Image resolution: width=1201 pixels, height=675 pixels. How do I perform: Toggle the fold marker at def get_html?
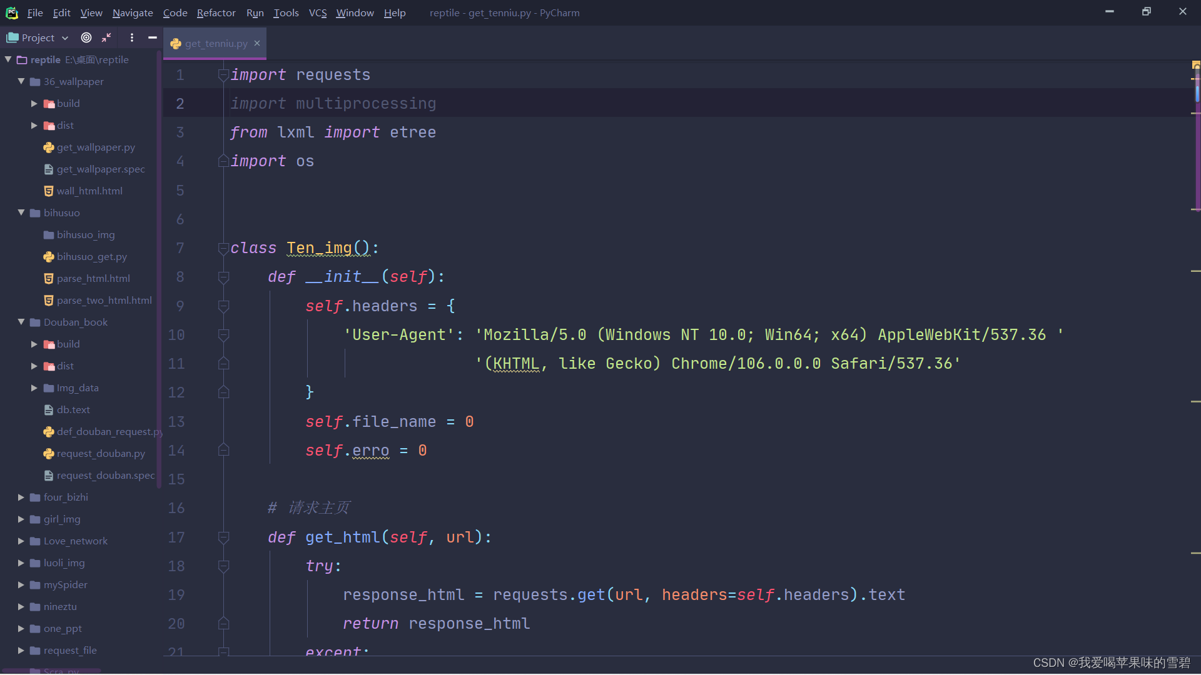[x=223, y=537]
